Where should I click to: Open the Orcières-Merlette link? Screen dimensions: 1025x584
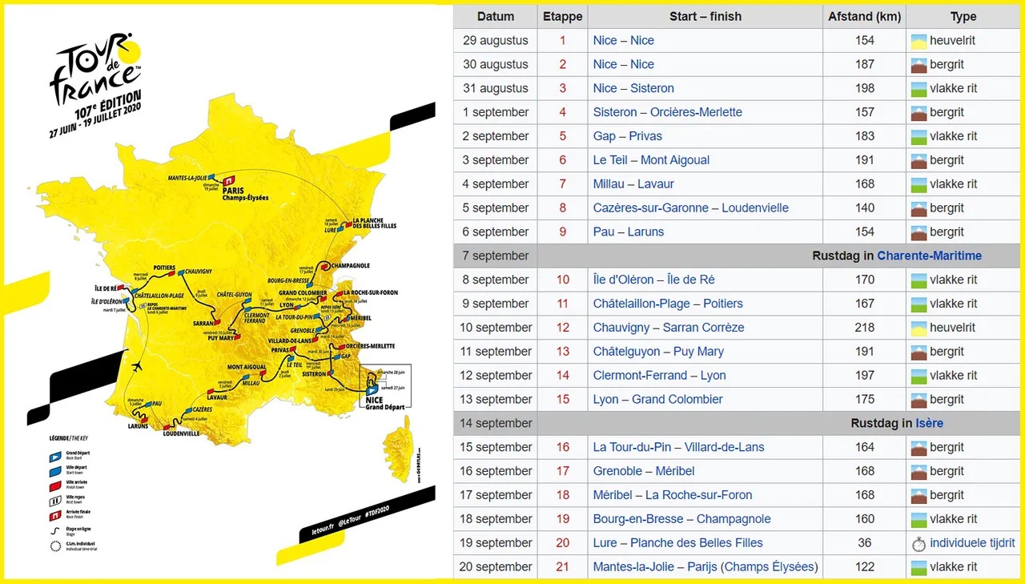pyautogui.click(x=691, y=112)
